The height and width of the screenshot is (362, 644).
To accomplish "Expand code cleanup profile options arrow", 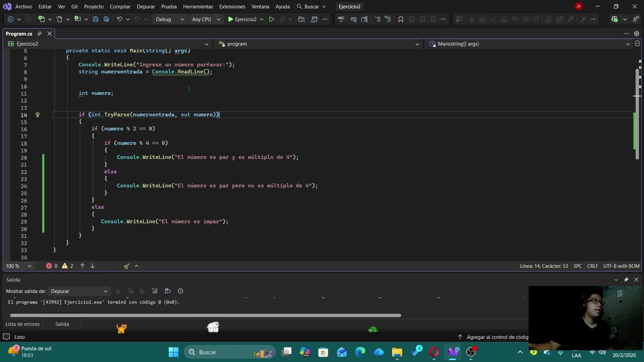I will [x=136, y=266].
